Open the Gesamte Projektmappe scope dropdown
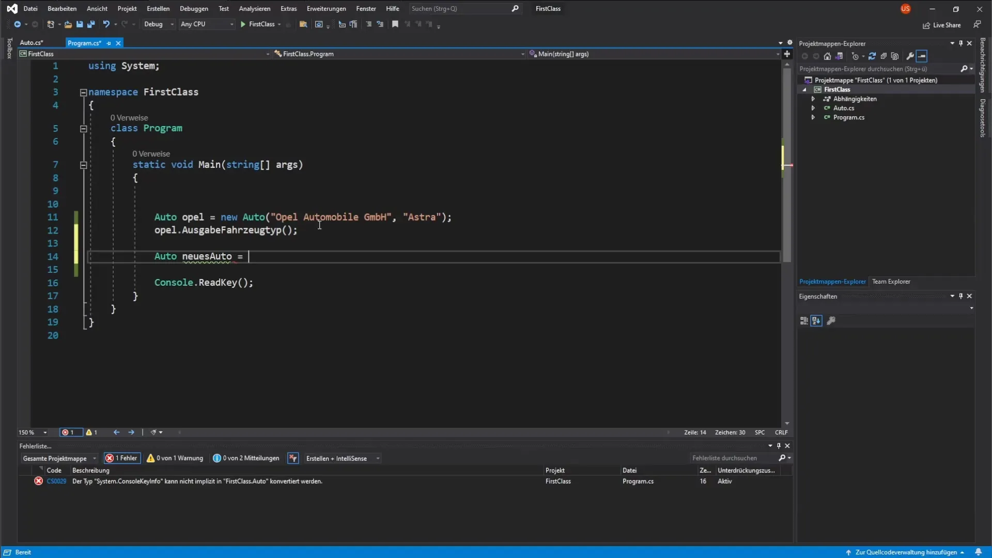This screenshot has width=992, height=558. pos(59,458)
